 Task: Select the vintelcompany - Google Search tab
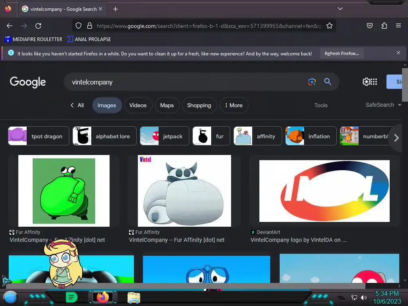tap(62, 9)
